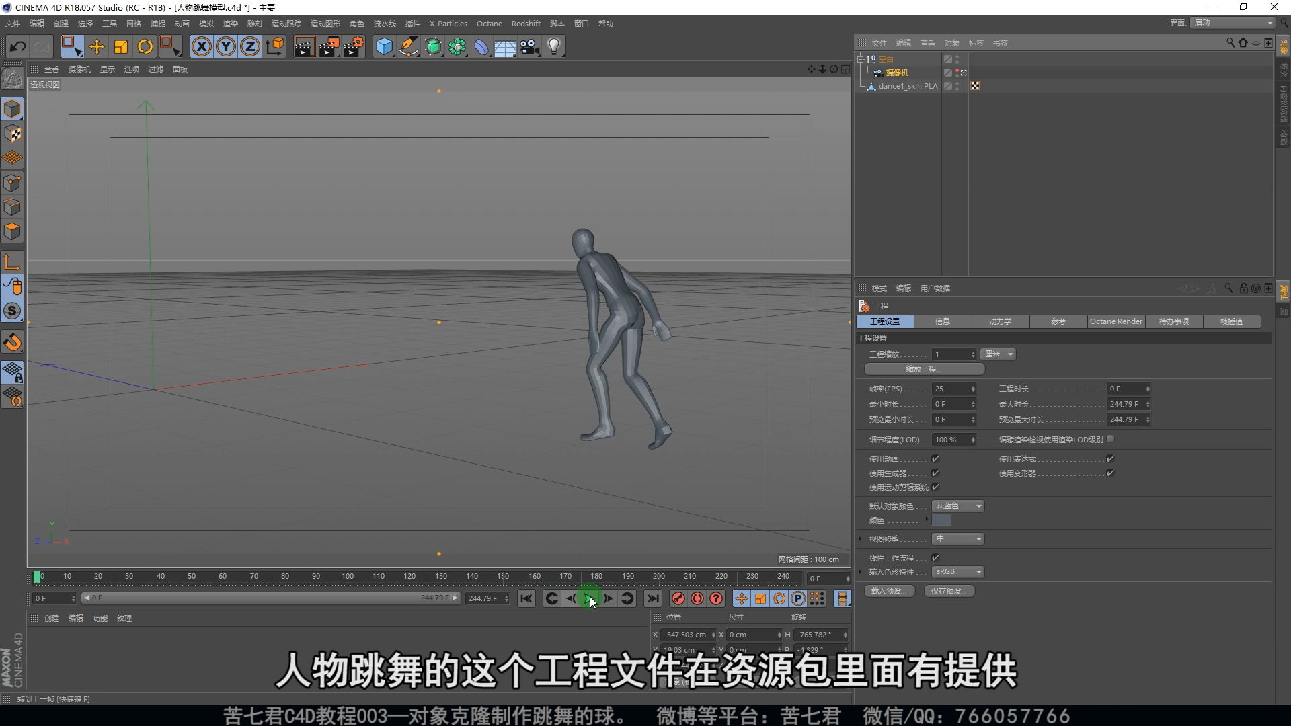Toggle Y axis lock
The image size is (1291, 726).
point(226,46)
